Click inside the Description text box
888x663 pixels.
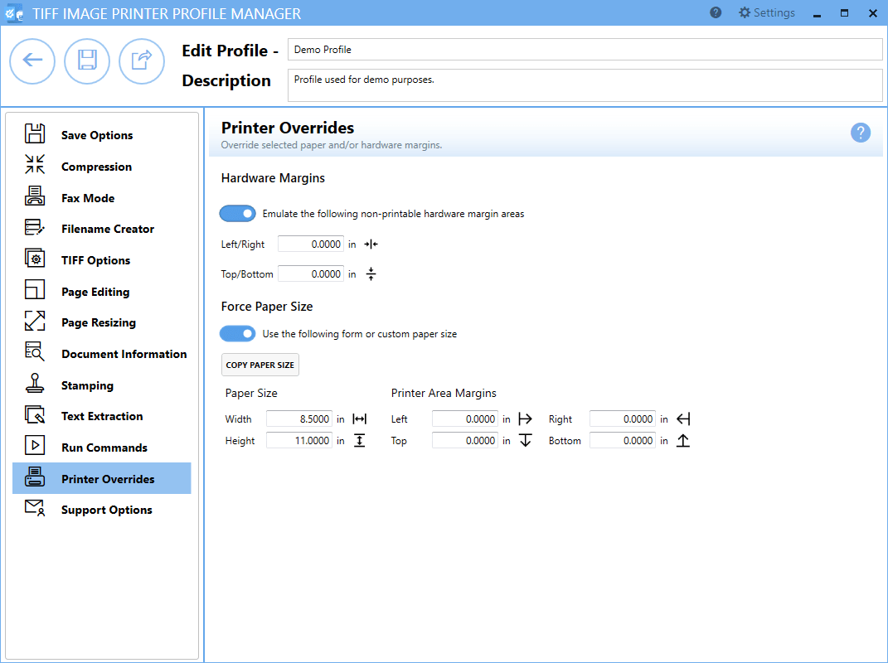585,84
